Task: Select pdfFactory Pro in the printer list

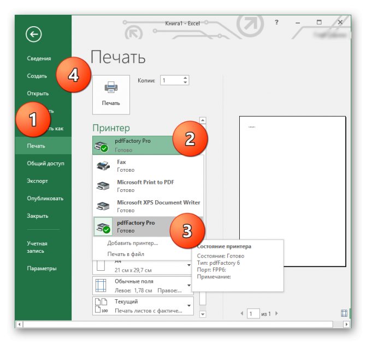Action: (148, 226)
